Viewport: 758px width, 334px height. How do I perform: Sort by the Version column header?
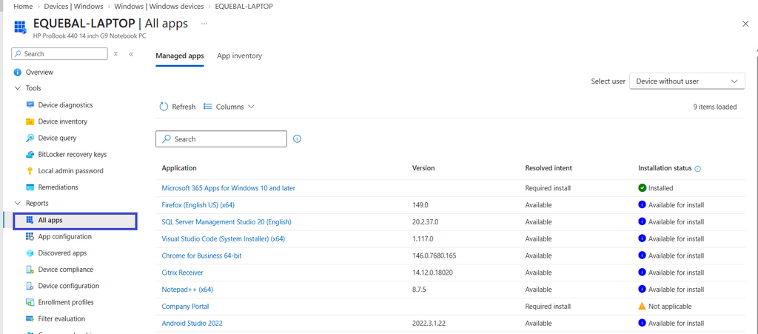(x=423, y=168)
